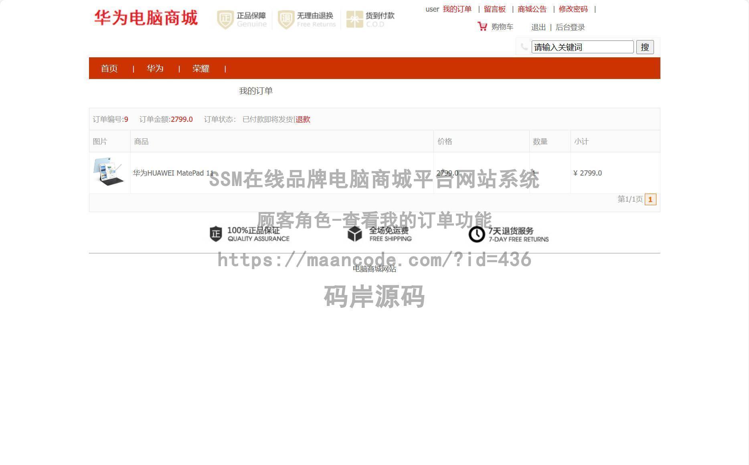Click product name 华为HUAWEI MatePad 11

click(x=173, y=173)
